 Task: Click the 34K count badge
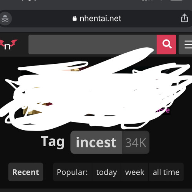tap(136, 142)
